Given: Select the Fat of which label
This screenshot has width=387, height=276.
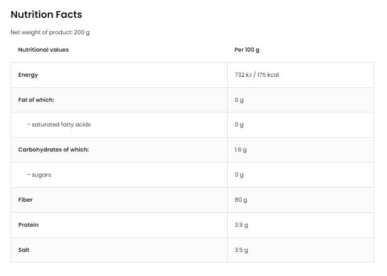Looking at the screenshot, I should pyautogui.click(x=36, y=100).
